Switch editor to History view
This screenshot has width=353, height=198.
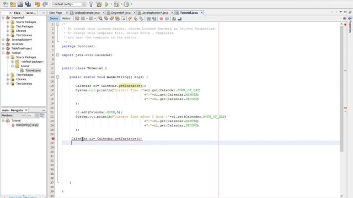point(66,18)
